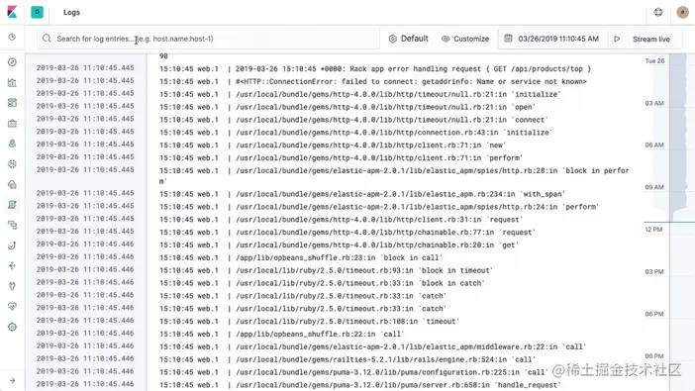695x391 pixels.
Task: Expand sidebar with arrow icon
Action: click(x=12, y=380)
